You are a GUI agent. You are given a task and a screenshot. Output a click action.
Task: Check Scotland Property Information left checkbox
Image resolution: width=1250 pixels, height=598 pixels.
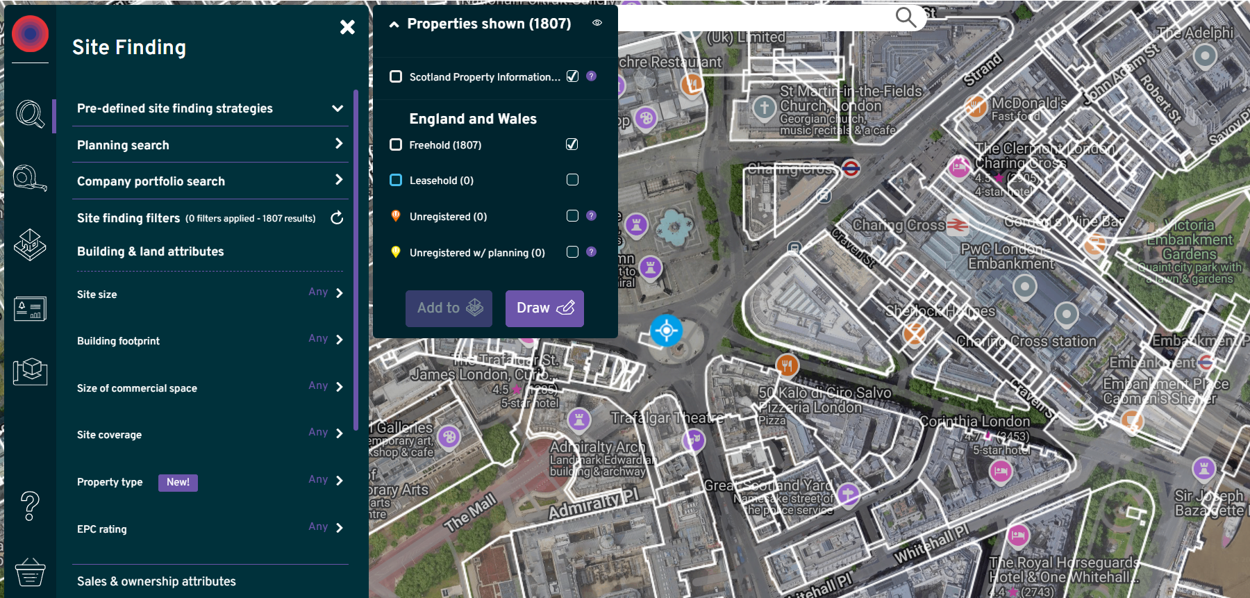pyautogui.click(x=396, y=76)
